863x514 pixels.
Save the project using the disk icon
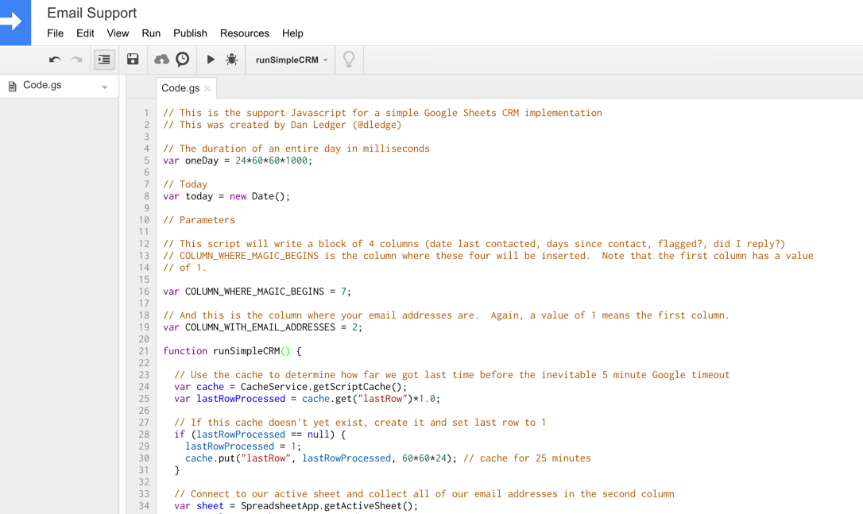[x=132, y=59]
